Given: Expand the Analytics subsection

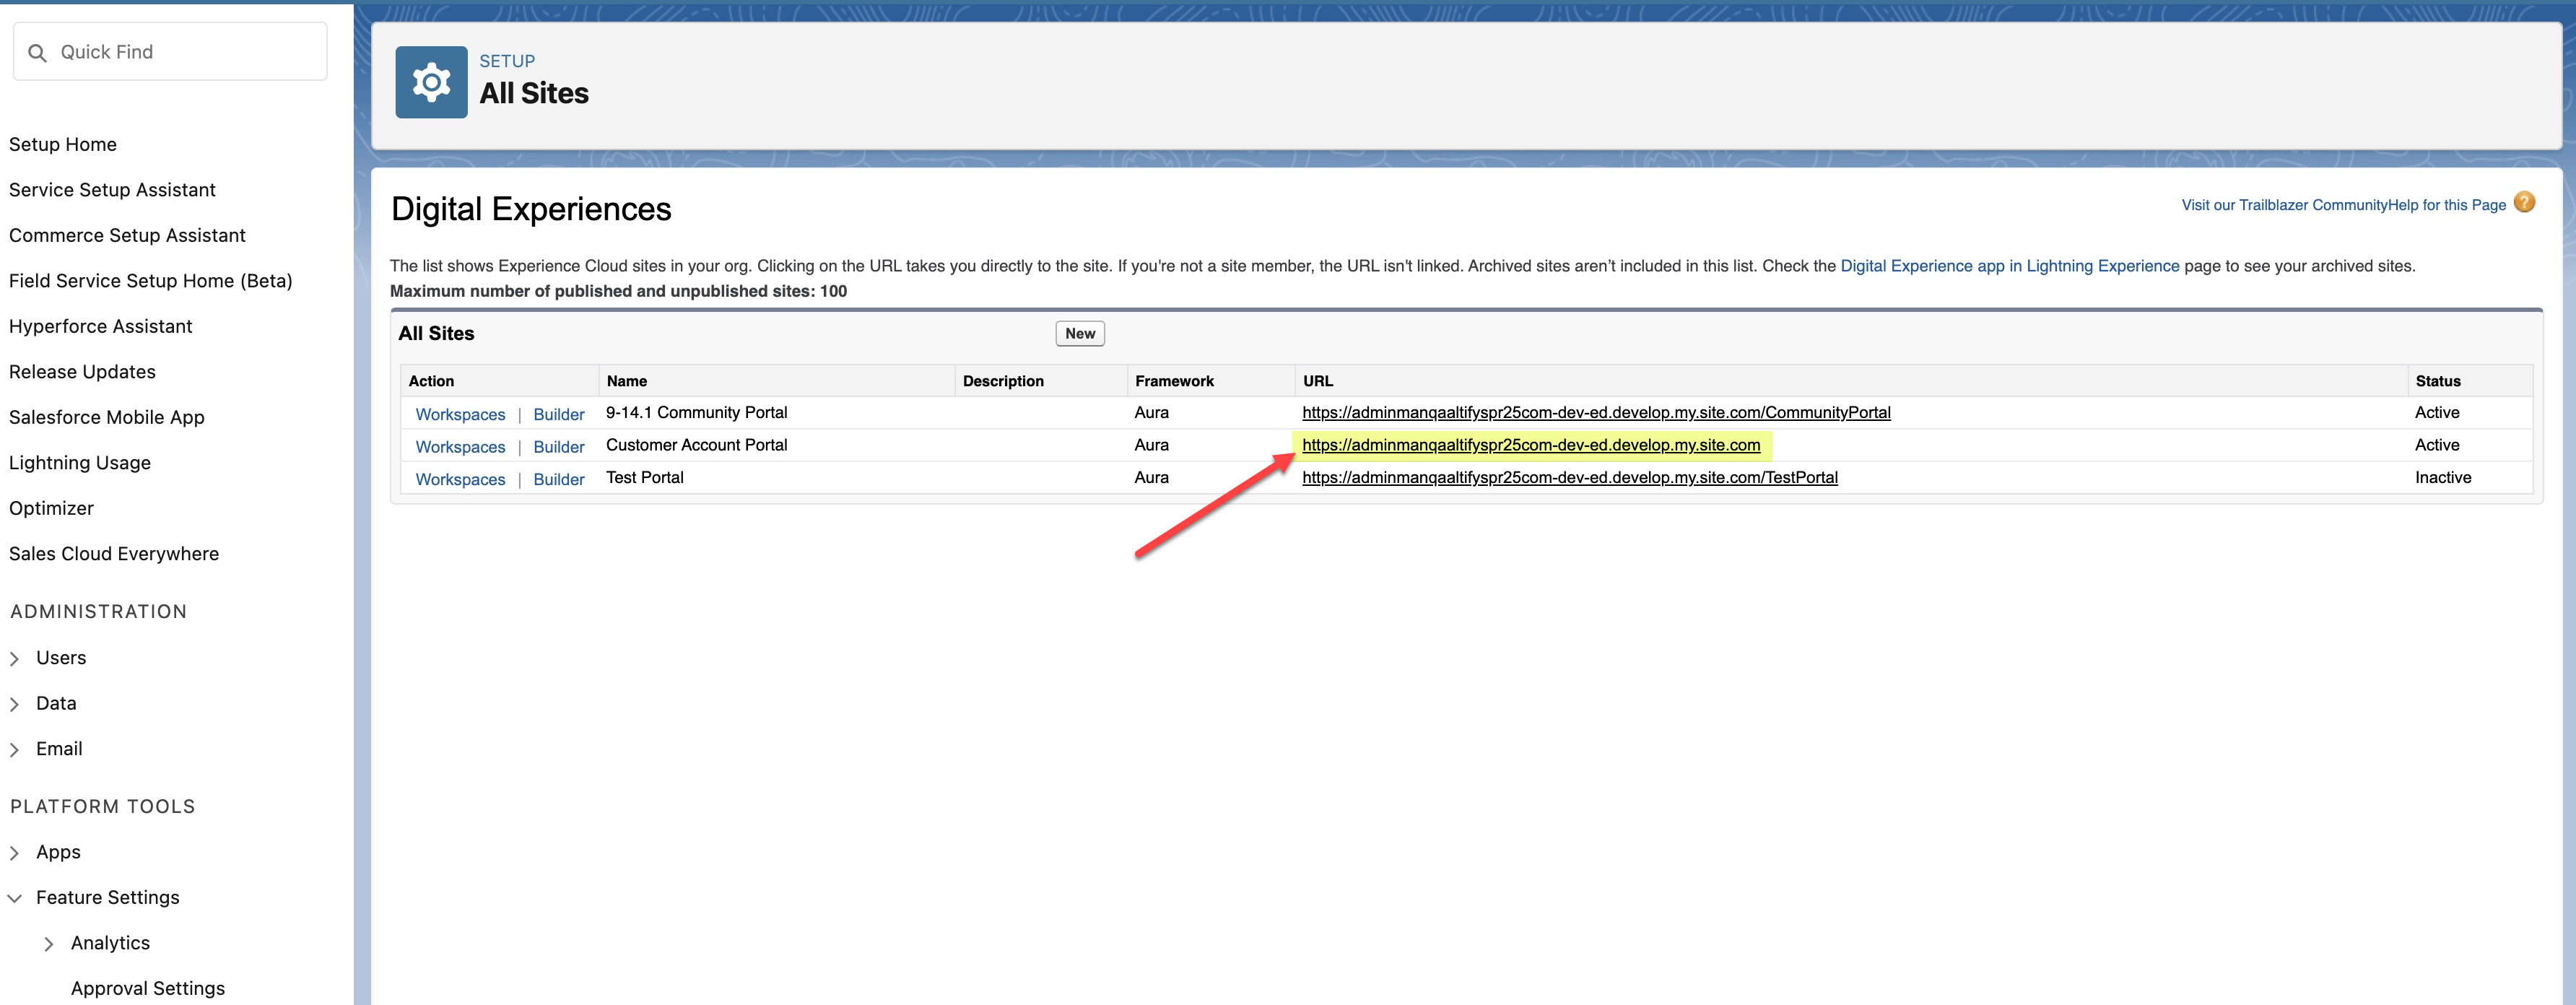Looking at the screenshot, I should [48, 944].
